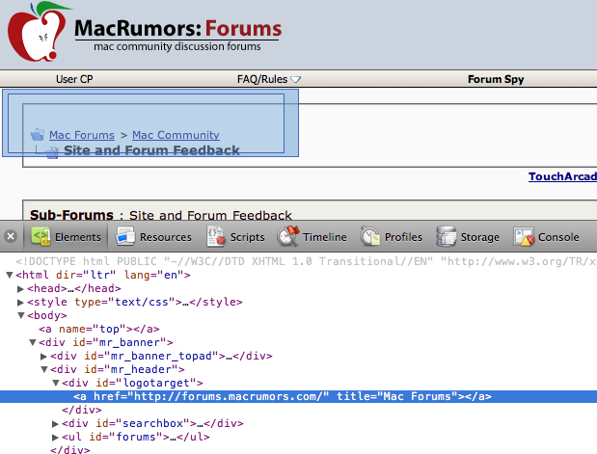Viewport: 597px width, 454px height.
Task: Open User CP in navigation bar
Action: [x=74, y=79]
